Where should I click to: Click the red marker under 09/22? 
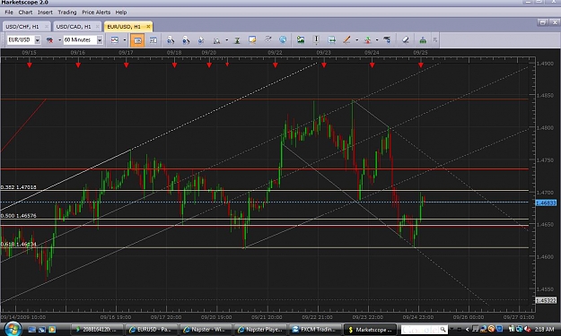tap(276, 65)
